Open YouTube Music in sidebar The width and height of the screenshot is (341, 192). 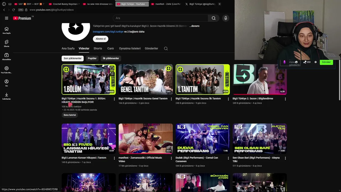coord(6,70)
